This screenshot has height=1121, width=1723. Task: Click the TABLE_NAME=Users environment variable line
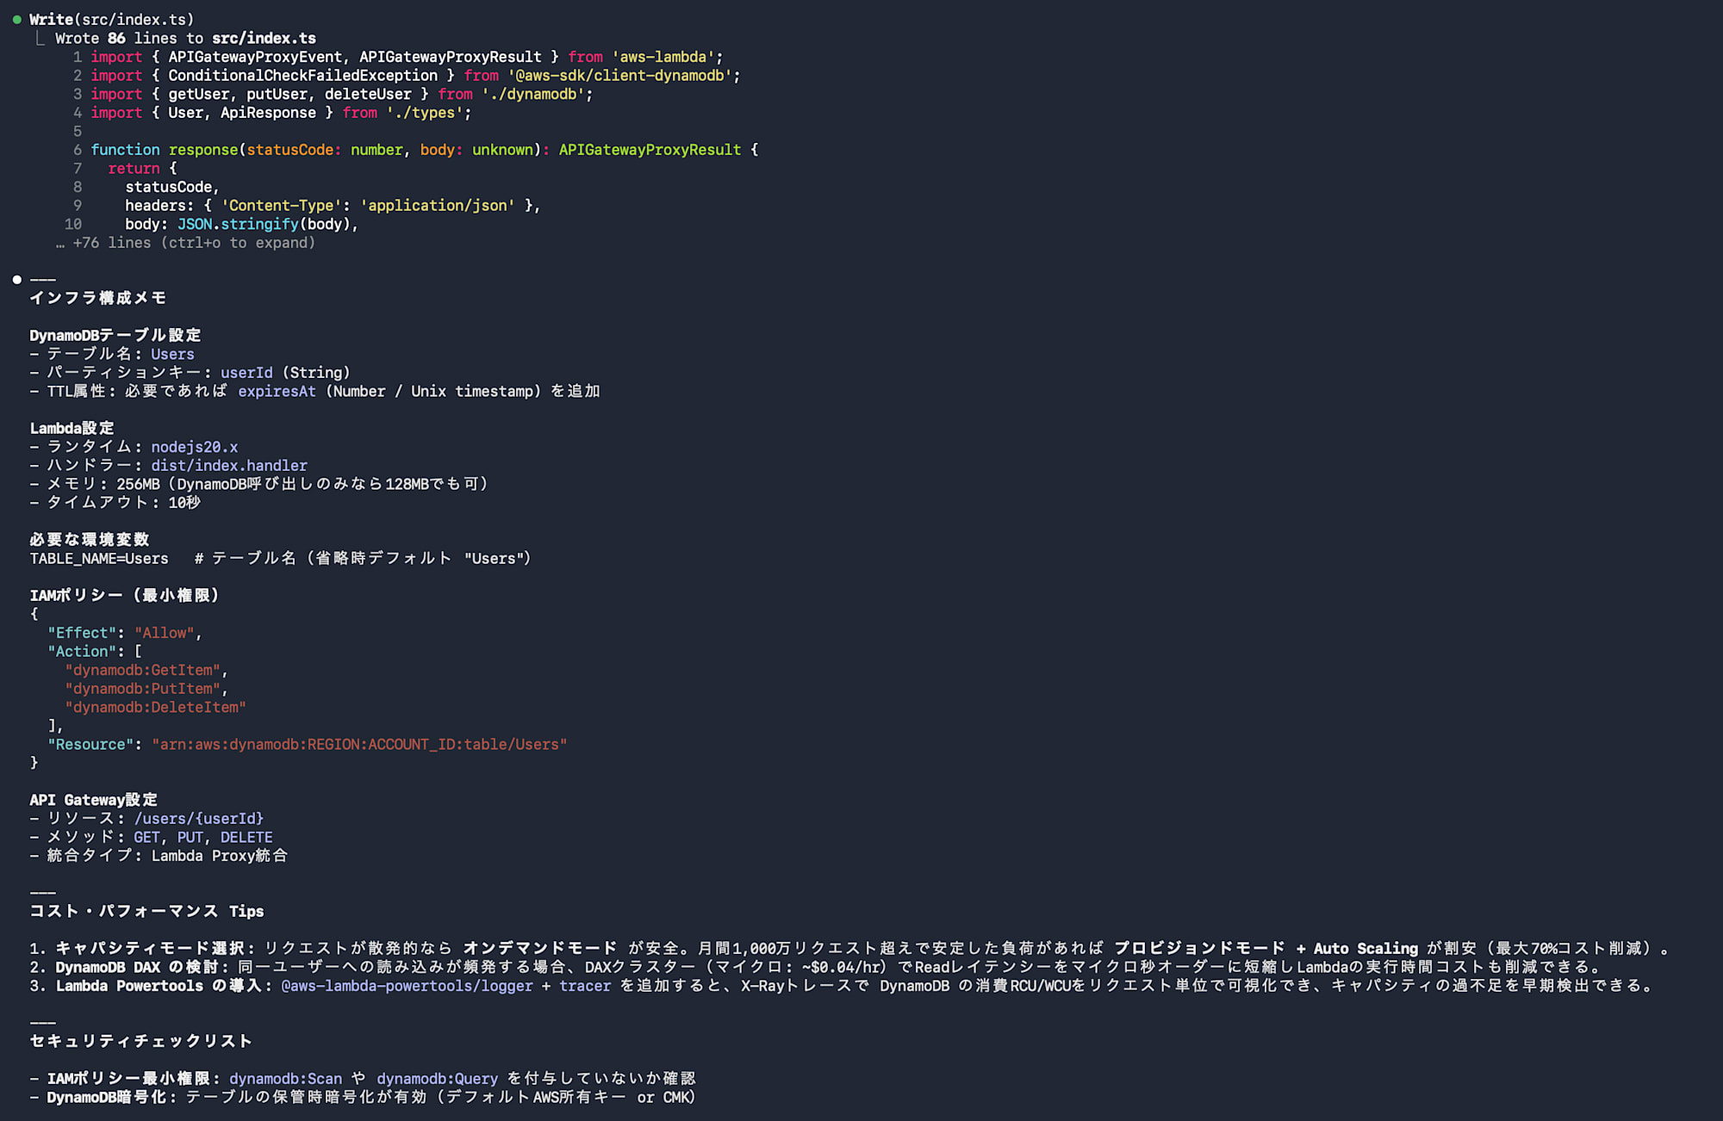(x=99, y=558)
